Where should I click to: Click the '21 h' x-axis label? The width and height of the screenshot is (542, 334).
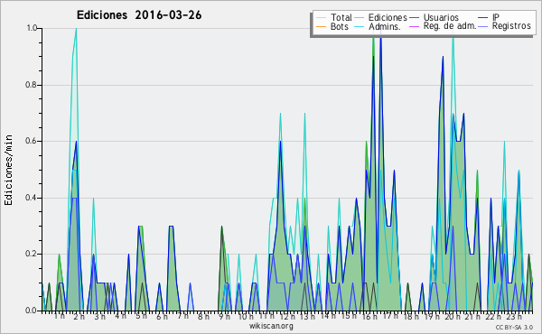point(473,316)
